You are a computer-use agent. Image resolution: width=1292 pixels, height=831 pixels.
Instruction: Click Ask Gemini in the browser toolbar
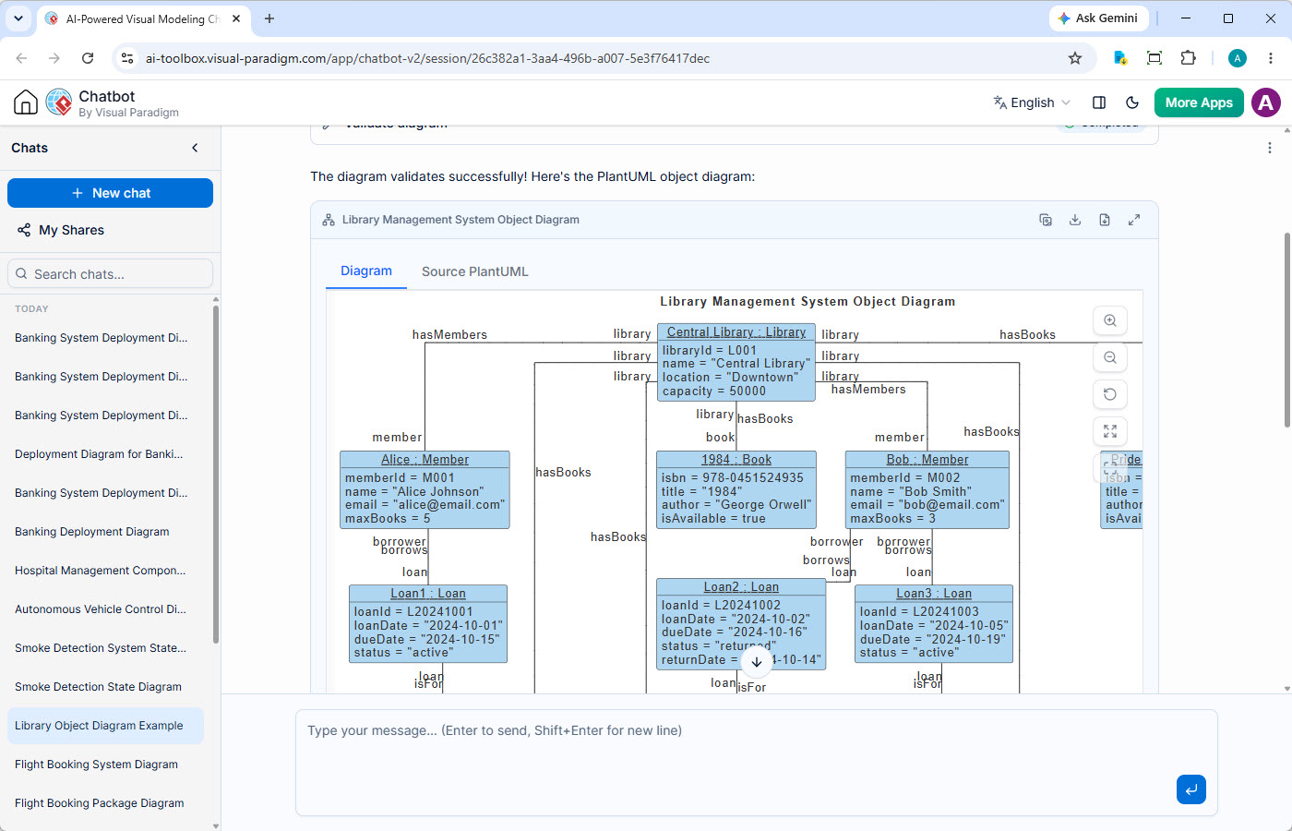coord(1098,18)
